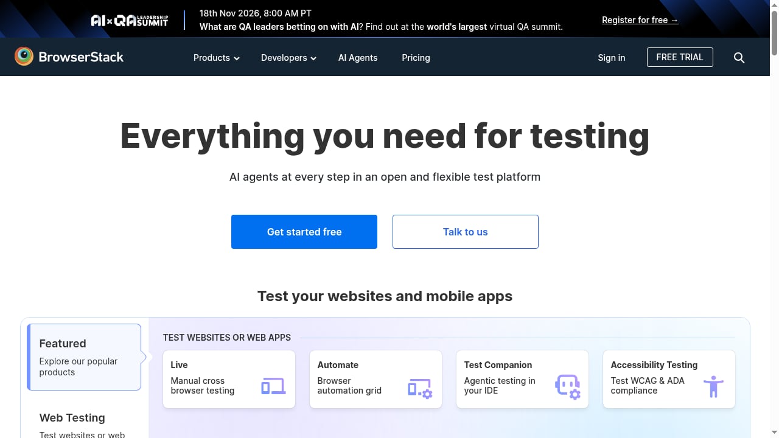Click the FREE TRIAL button
This screenshot has height=438, width=779.
[x=680, y=57]
